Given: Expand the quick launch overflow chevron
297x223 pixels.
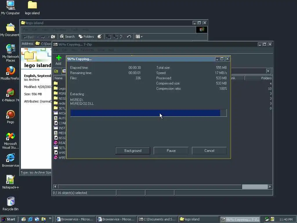Looking at the screenshot, I should coord(50,218).
